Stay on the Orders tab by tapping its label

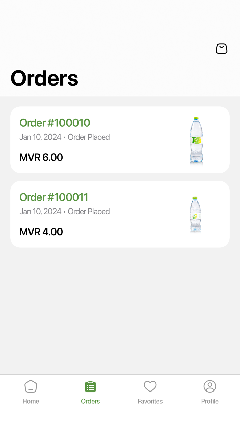(90, 401)
